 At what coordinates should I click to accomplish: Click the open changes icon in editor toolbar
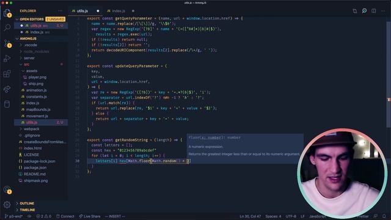click(x=354, y=11)
